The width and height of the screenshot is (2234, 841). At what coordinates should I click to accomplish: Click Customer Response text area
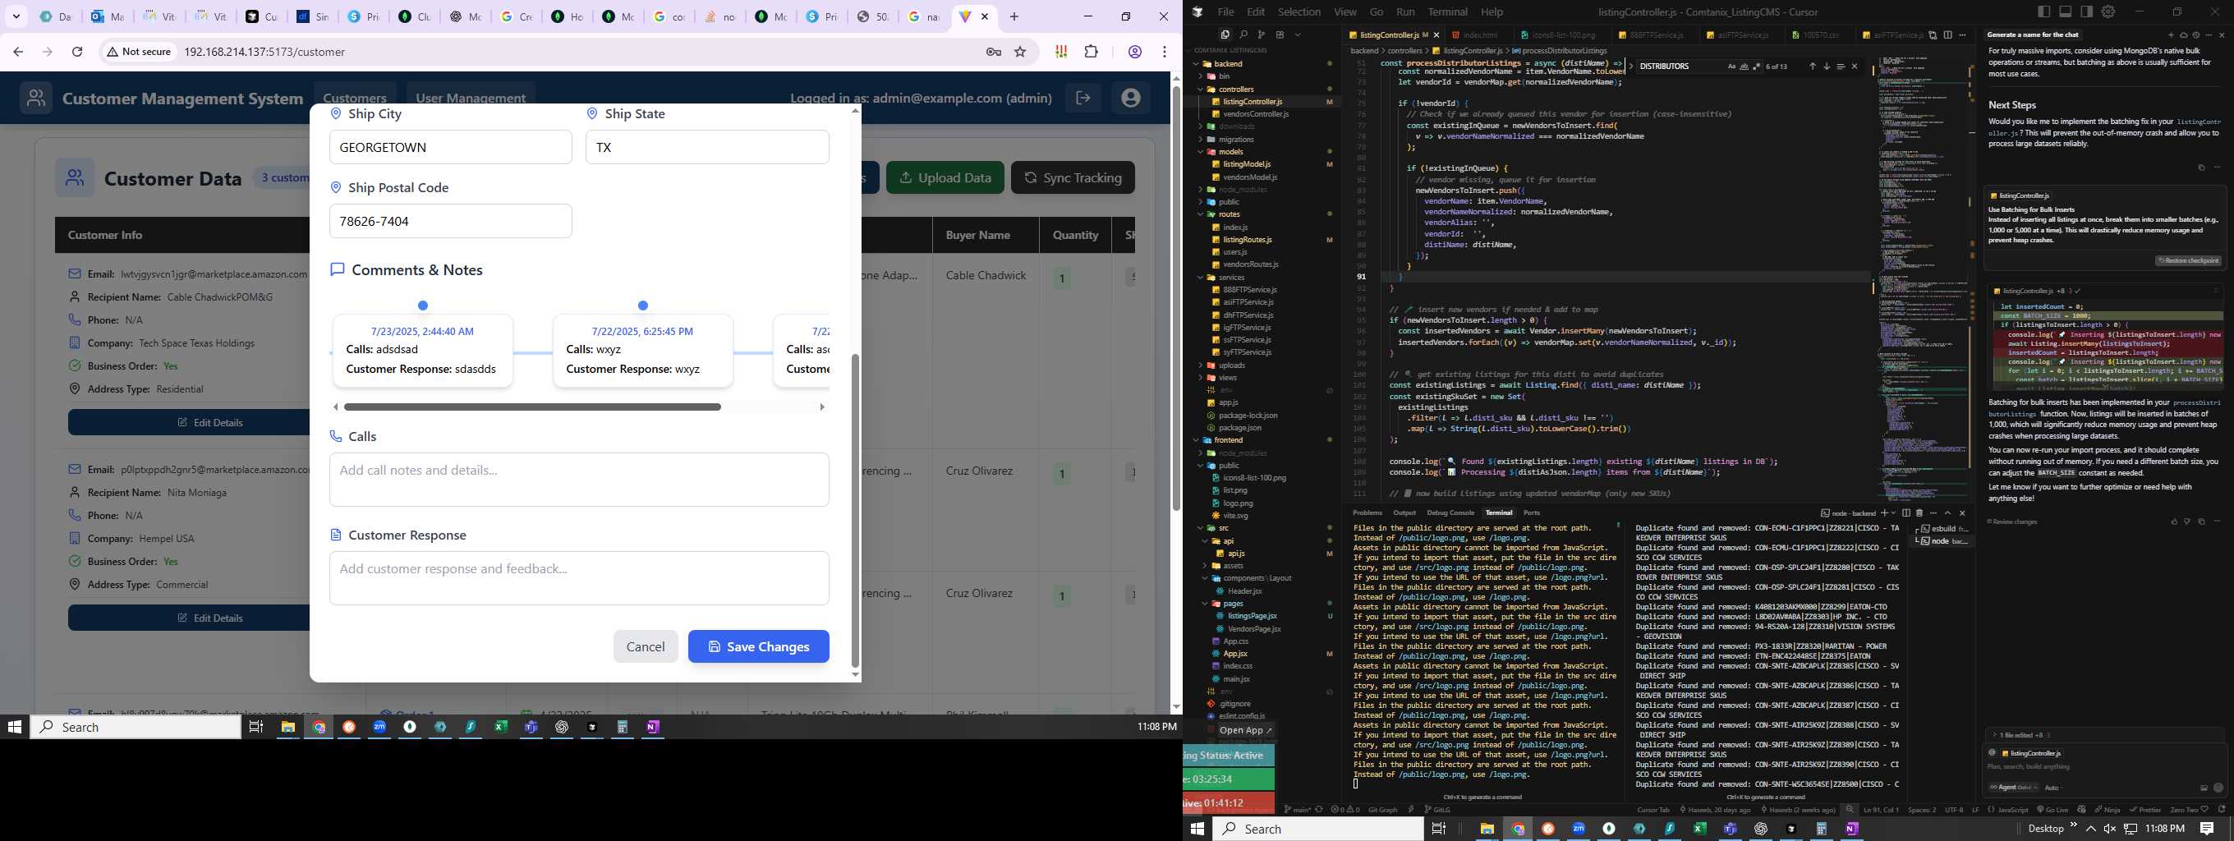click(x=579, y=578)
